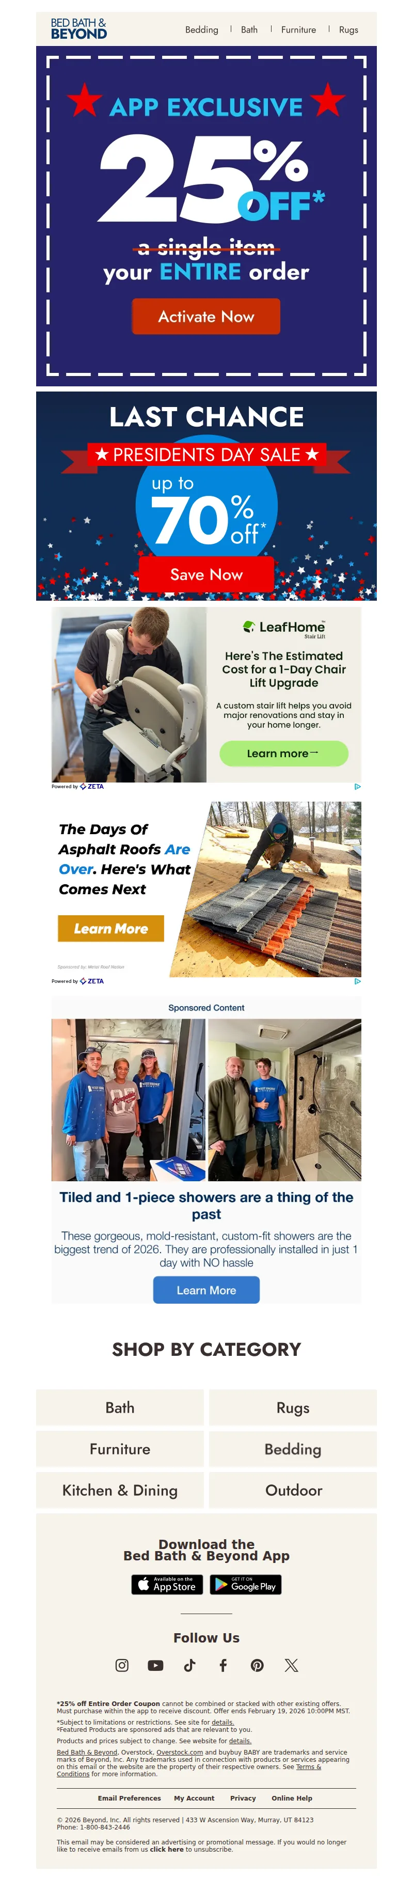Shop the Kitchen & Dining category
The height and width of the screenshot is (1877, 413).
[x=120, y=1490]
